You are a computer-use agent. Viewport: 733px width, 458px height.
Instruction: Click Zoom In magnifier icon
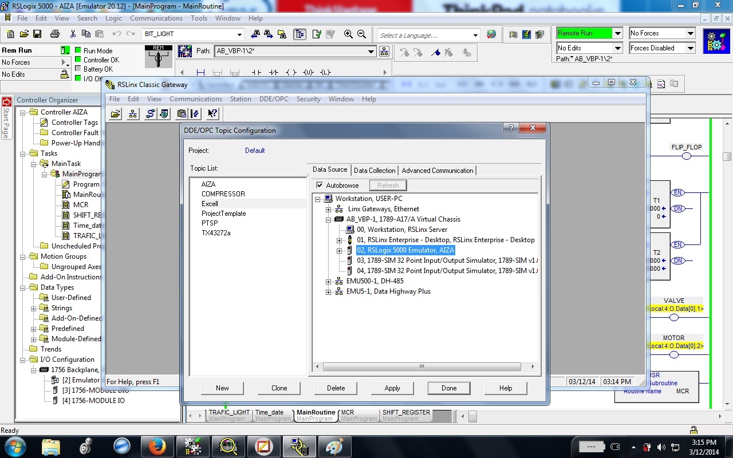coord(348,34)
